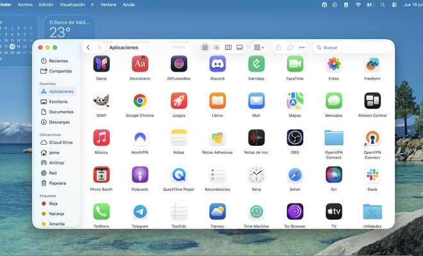Select the Mail app icon
The width and height of the screenshot is (423, 256).
coord(256,100)
